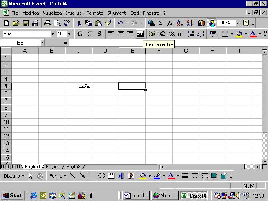Expand the borders dropdown arrow
The height and width of the screenshot is (201, 268).
click(x=232, y=34)
